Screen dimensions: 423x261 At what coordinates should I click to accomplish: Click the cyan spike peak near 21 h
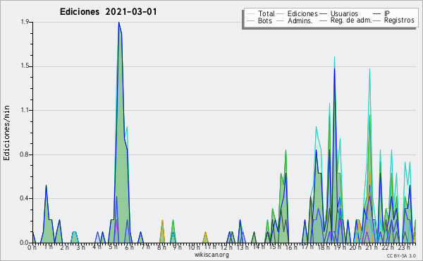click(x=369, y=69)
